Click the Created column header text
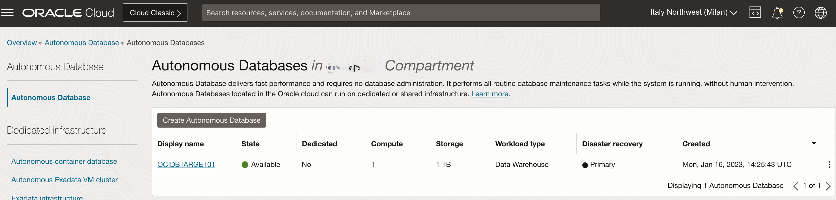The image size is (836, 200). [x=696, y=144]
